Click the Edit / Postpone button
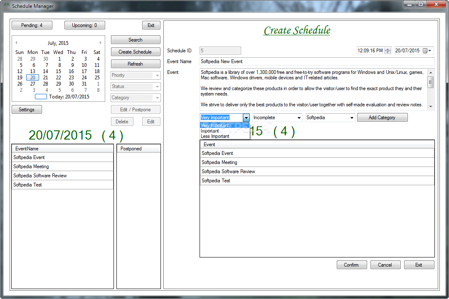Viewport: 449px width, 299px height. [136, 110]
